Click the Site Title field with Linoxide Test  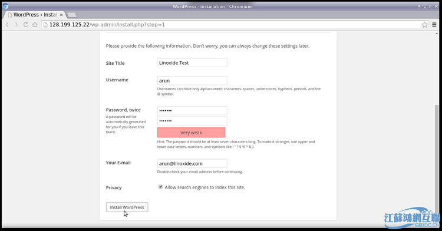coord(192,62)
